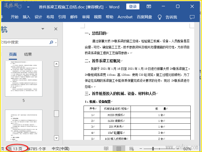Switch to the 设计 tab

click(x=38, y=17)
